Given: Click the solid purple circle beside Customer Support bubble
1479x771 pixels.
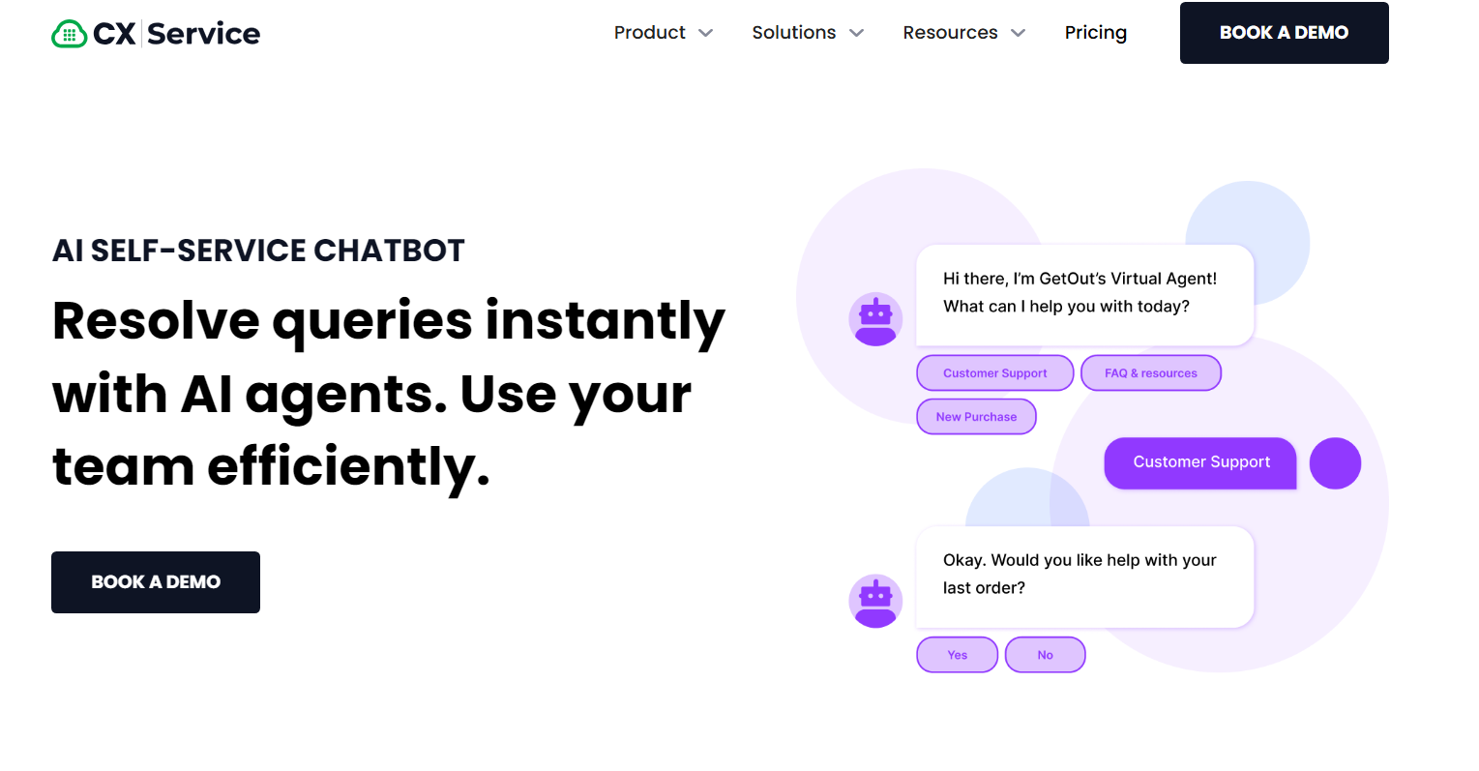Looking at the screenshot, I should tap(1335, 463).
